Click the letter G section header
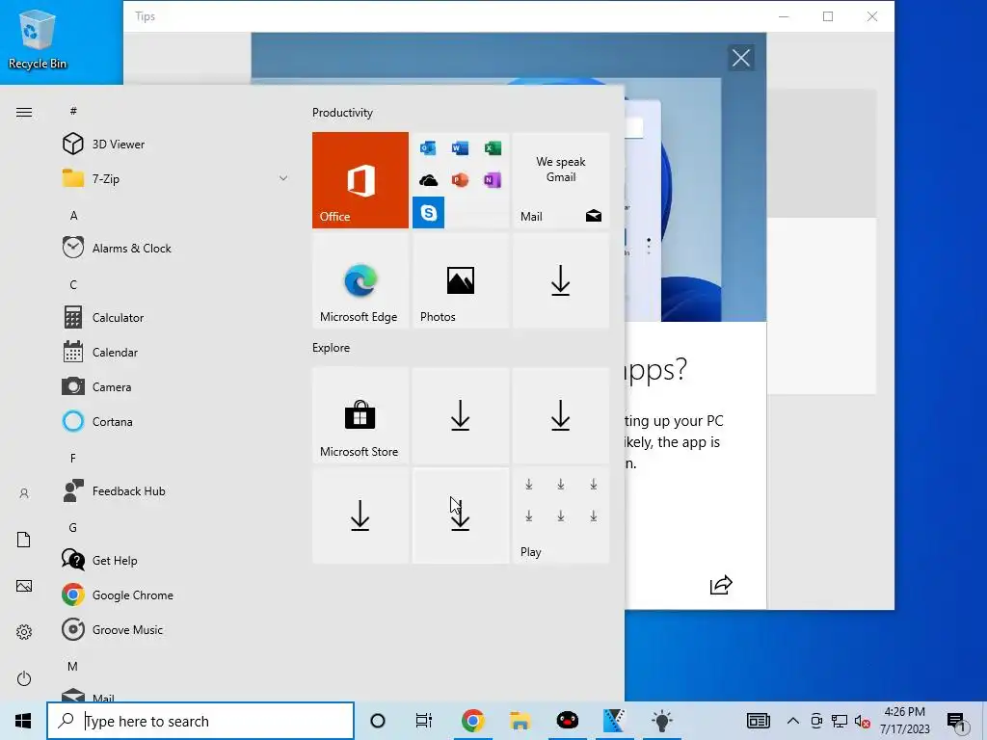 [x=73, y=527]
